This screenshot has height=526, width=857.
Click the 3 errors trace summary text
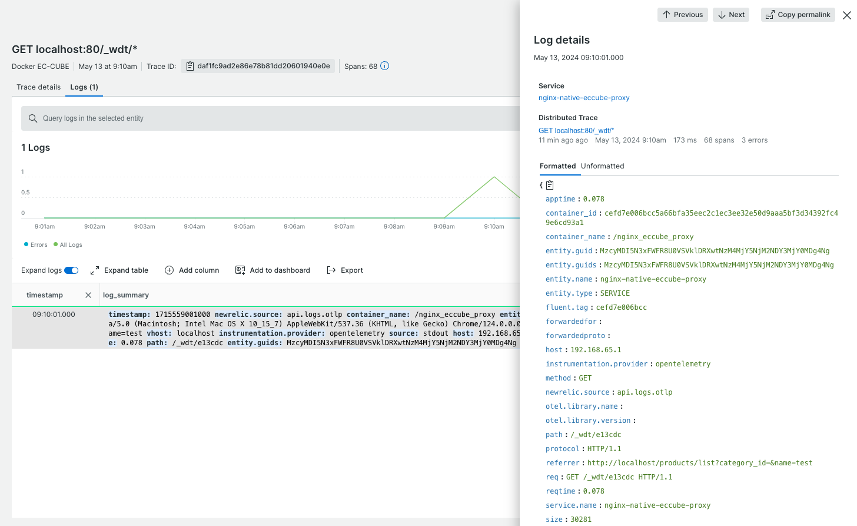(x=755, y=140)
